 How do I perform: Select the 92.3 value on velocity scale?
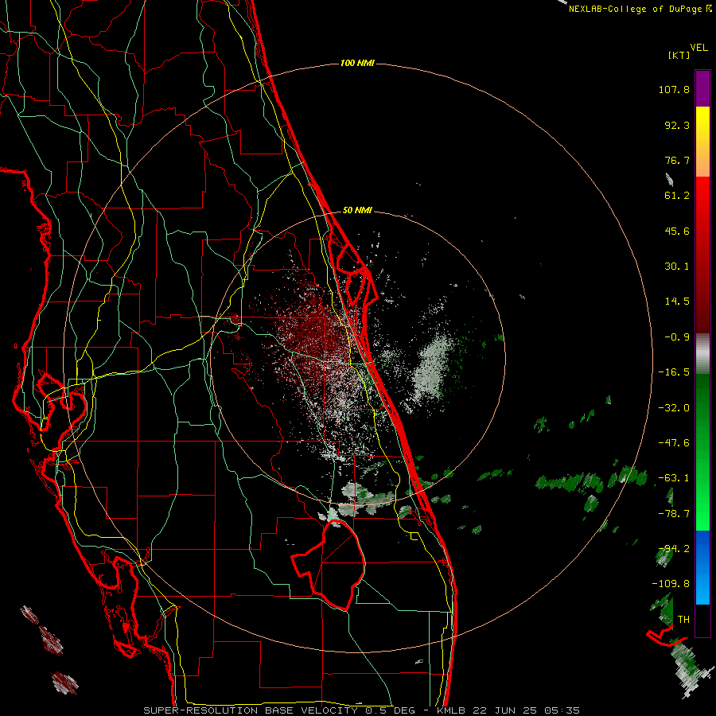[x=677, y=125]
